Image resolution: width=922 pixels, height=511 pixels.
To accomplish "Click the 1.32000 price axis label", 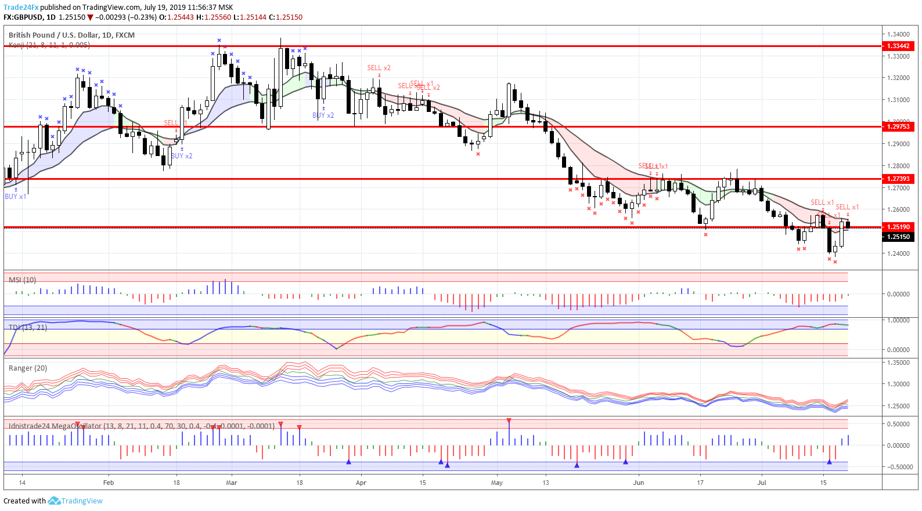I will 898,78.
